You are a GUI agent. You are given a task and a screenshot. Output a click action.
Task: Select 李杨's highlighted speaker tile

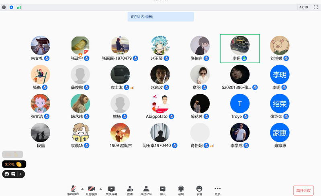240,48
